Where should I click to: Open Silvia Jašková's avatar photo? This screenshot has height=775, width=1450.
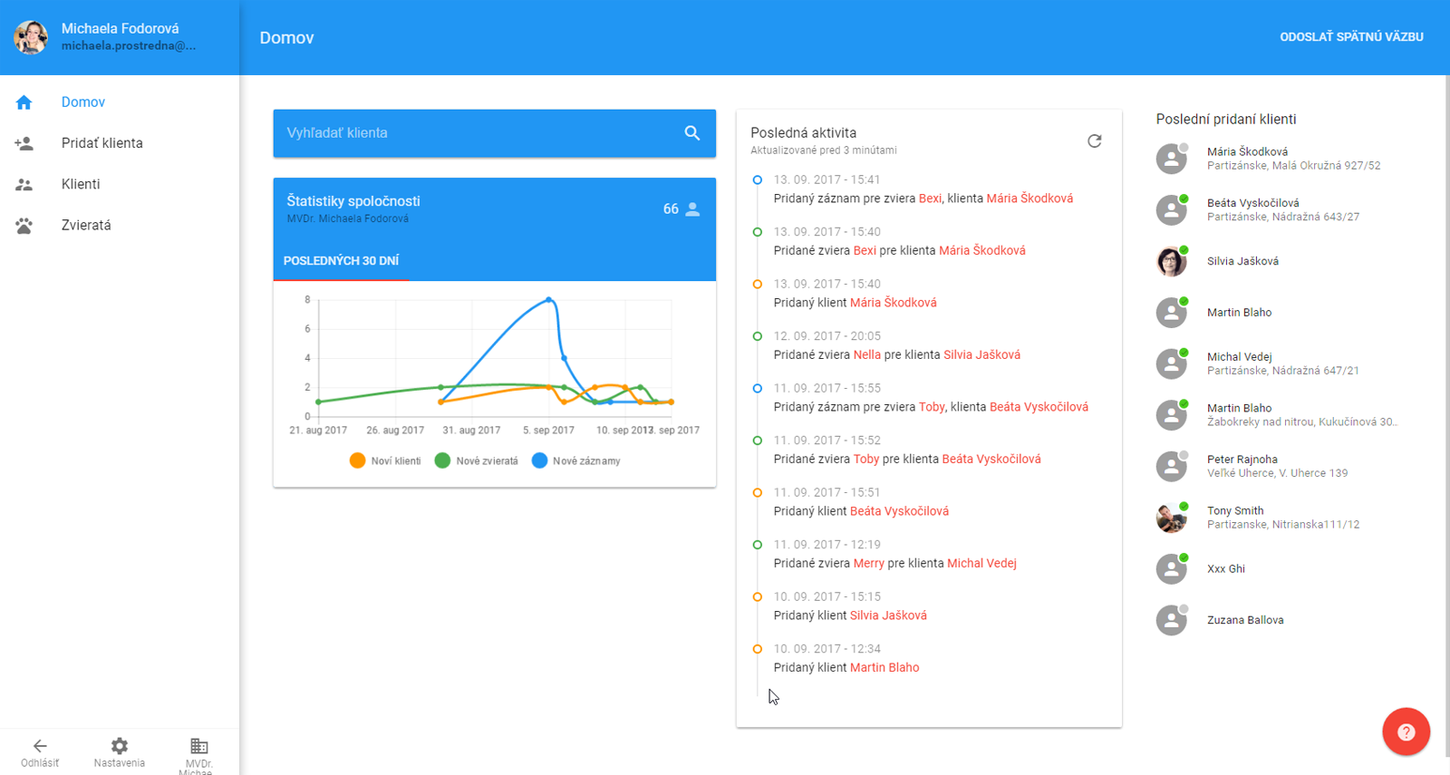tap(1172, 261)
